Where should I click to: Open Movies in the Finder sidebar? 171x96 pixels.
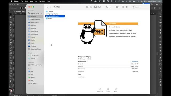pos(32,40)
